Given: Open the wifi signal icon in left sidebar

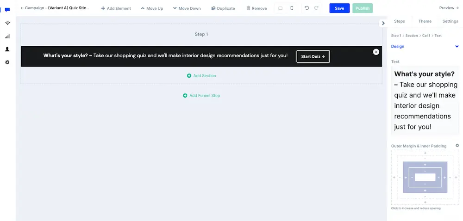Looking at the screenshot, I should point(7,23).
